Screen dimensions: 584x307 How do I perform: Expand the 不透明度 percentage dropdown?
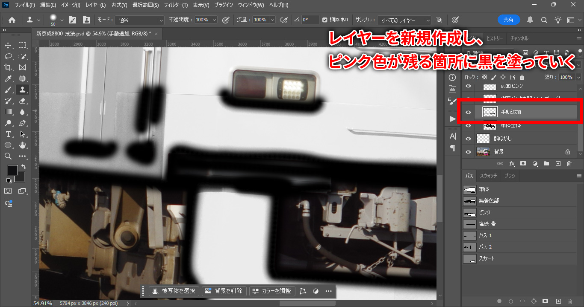214,20
